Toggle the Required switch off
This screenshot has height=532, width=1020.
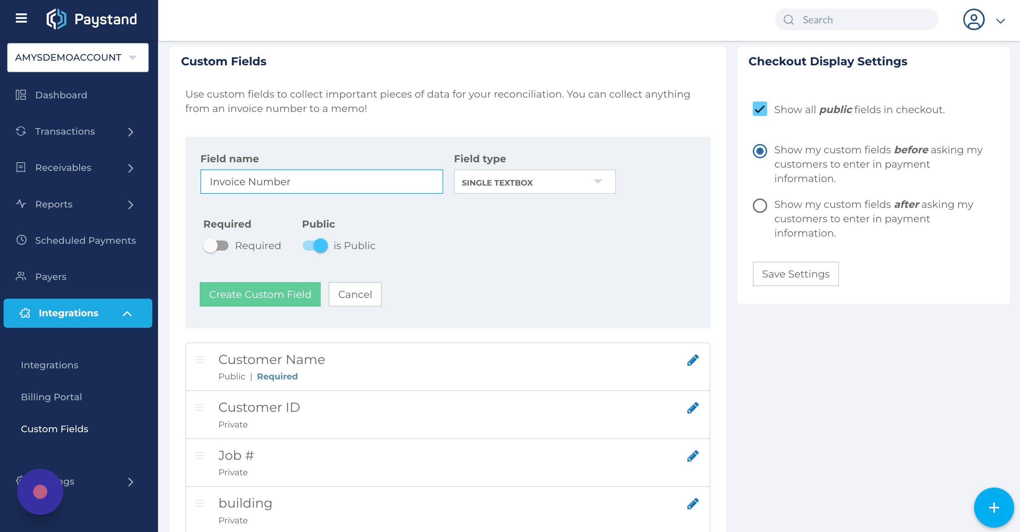[216, 246]
